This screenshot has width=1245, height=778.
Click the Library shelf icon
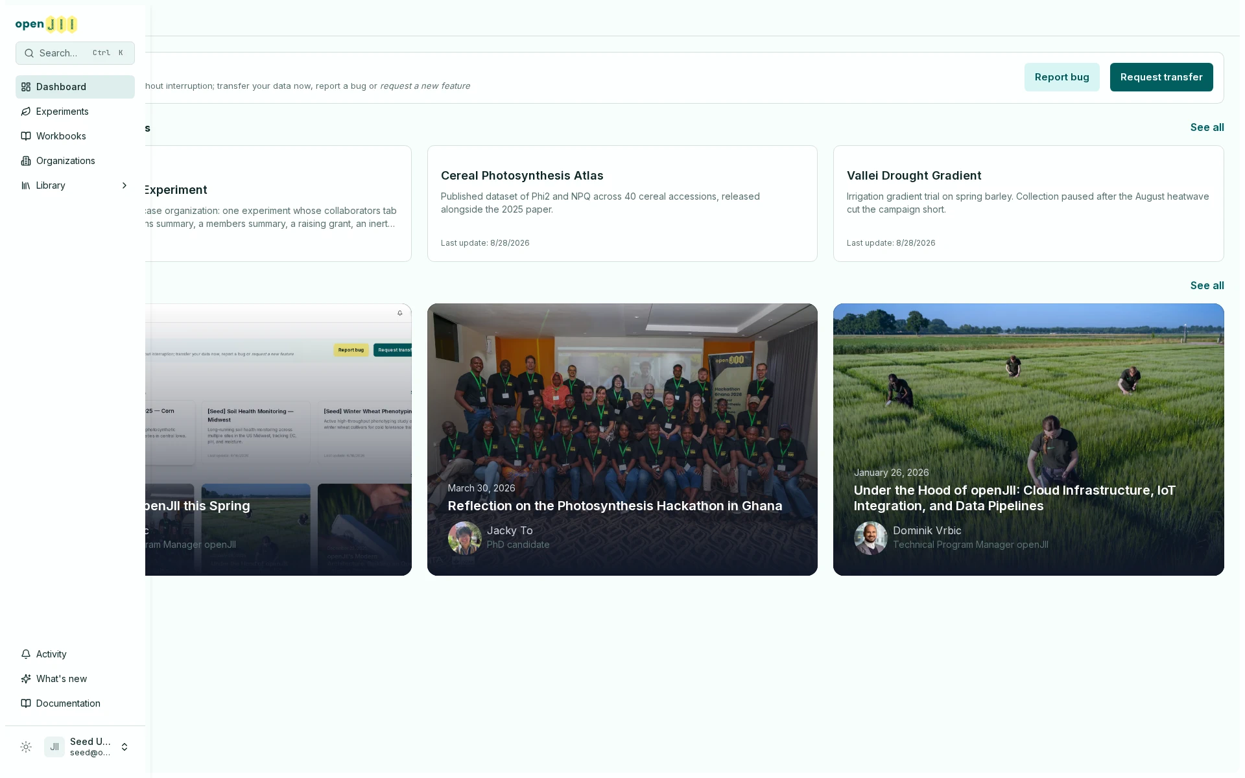(26, 185)
